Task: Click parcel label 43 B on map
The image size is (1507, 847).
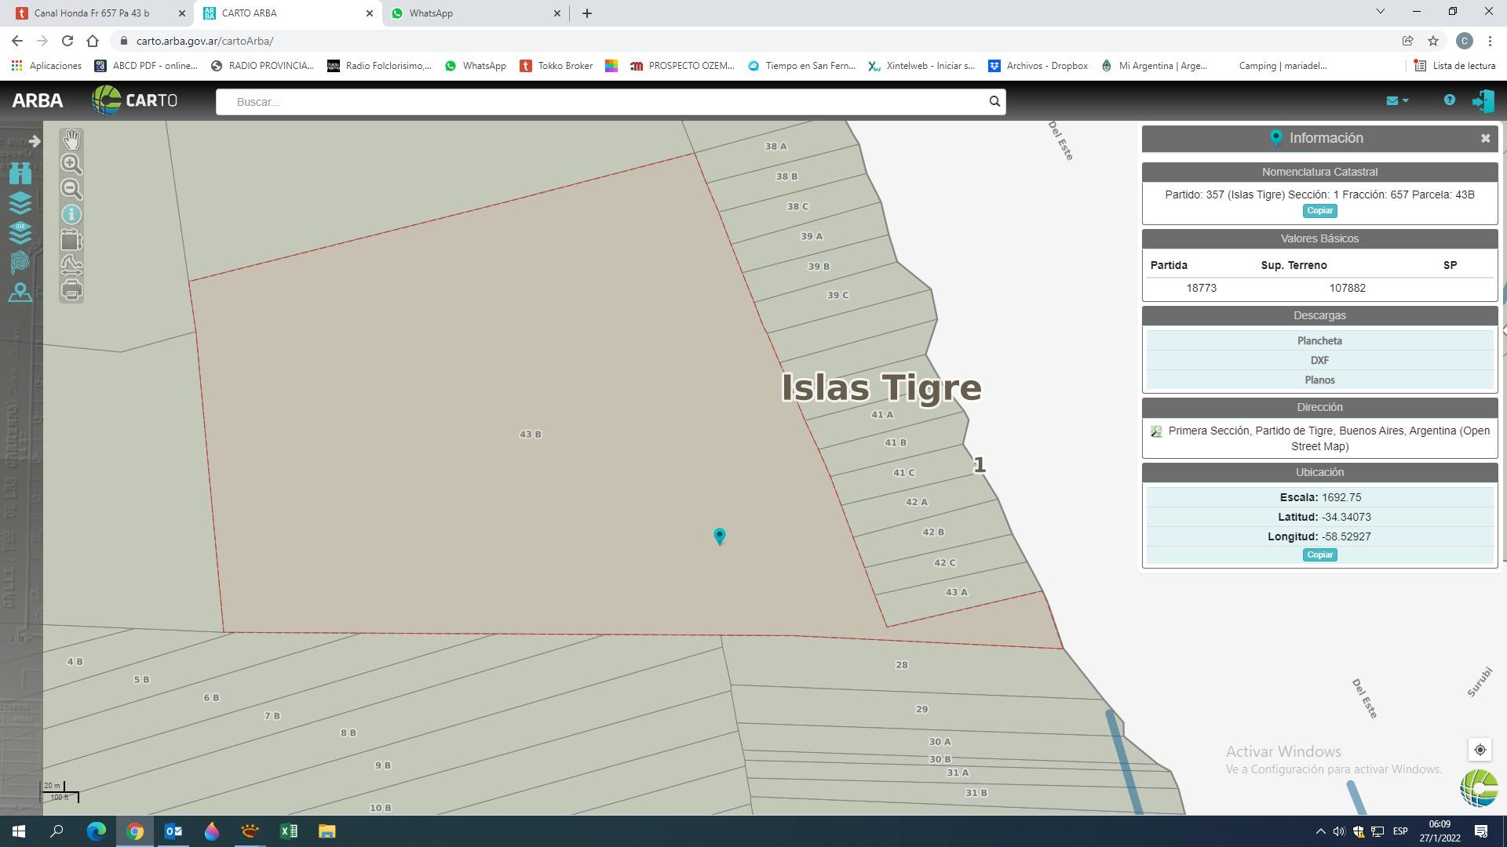Action: [x=531, y=434]
